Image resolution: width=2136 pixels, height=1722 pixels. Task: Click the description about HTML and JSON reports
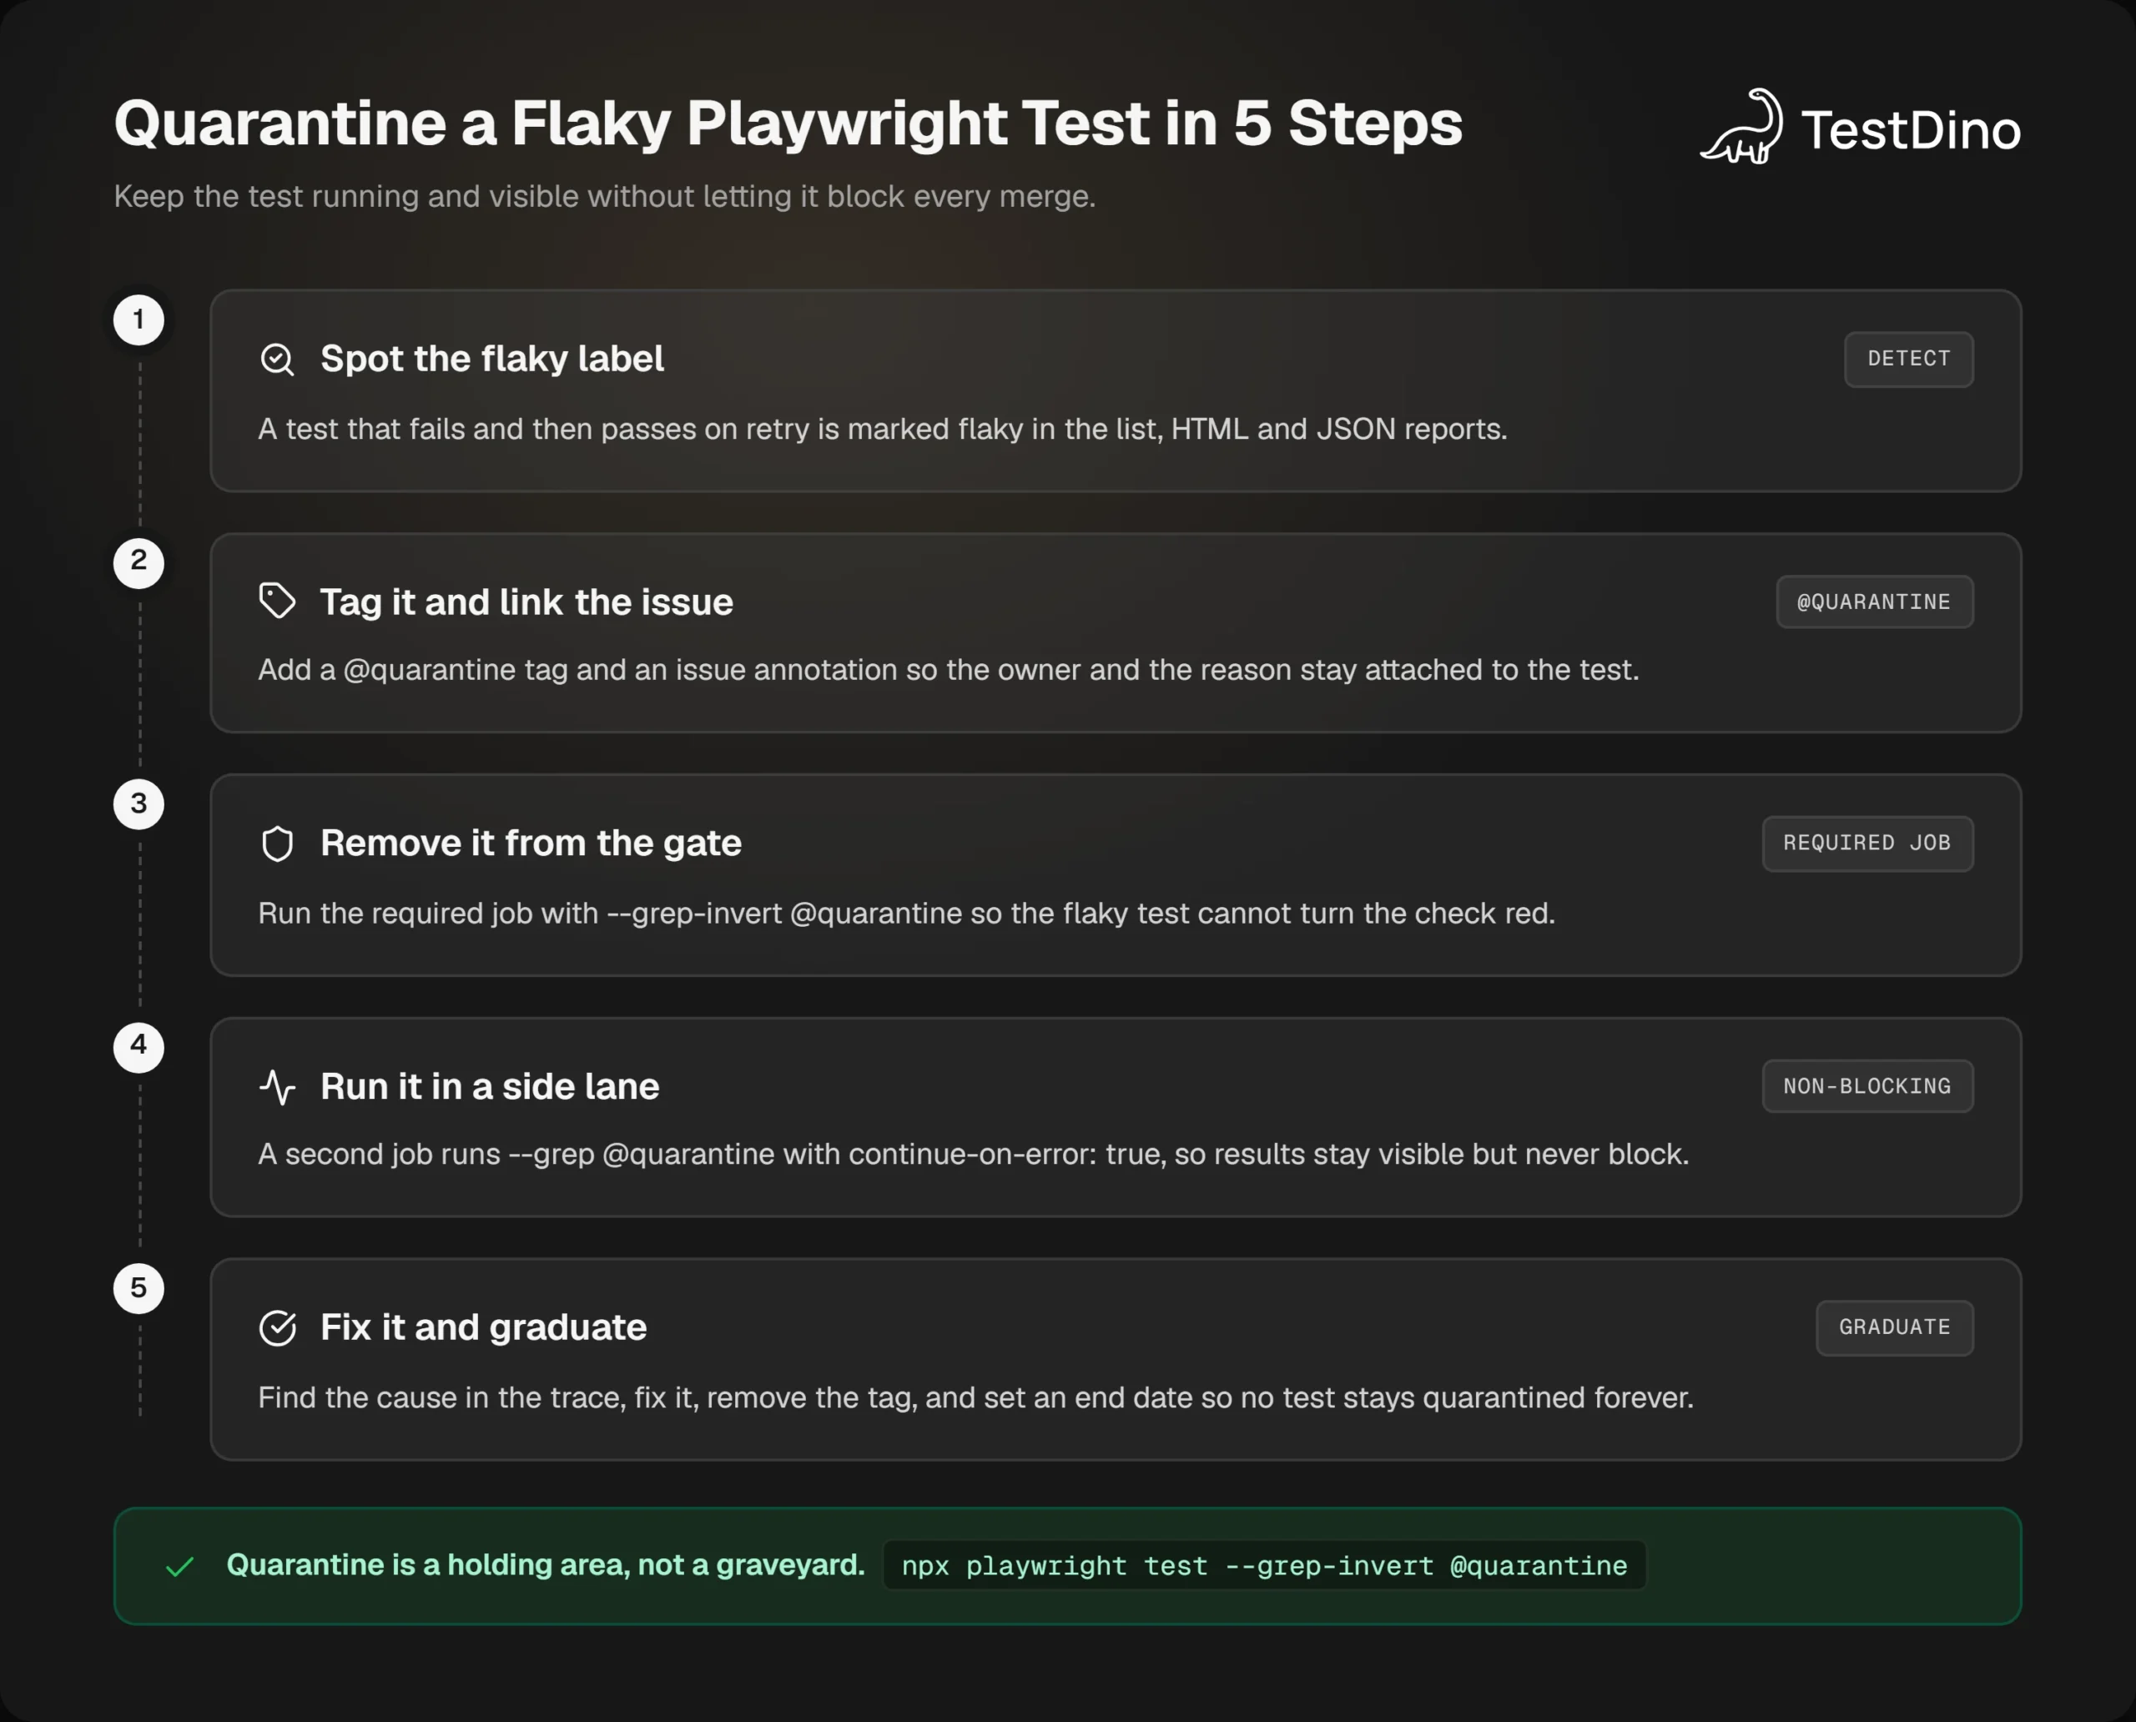pyautogui.click(x=883, y=430)
